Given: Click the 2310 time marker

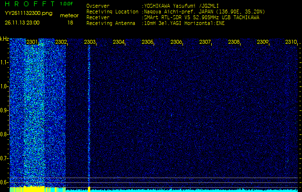Looking at the screenshot, I should 291,42.
